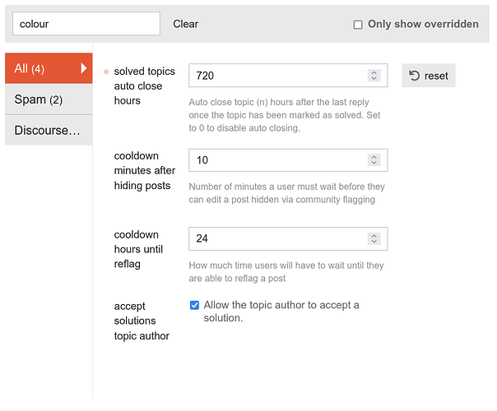
Task: Enable Only show overridden checkbox
Action: click(x=358, y=25)
